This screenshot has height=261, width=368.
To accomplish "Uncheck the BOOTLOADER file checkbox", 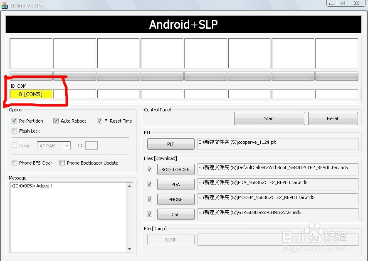I will 150,169.
